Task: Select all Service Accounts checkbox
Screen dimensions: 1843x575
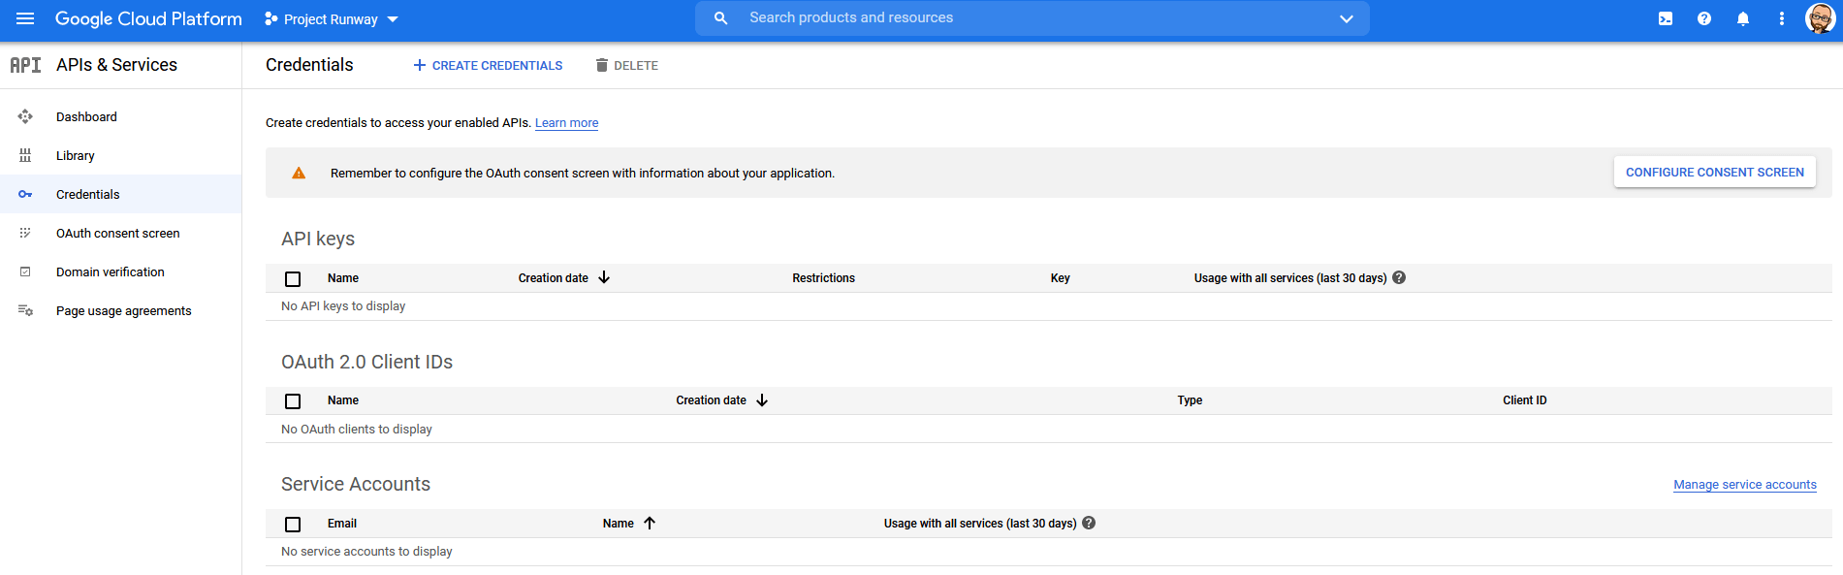Action: [x=293, y=524]
